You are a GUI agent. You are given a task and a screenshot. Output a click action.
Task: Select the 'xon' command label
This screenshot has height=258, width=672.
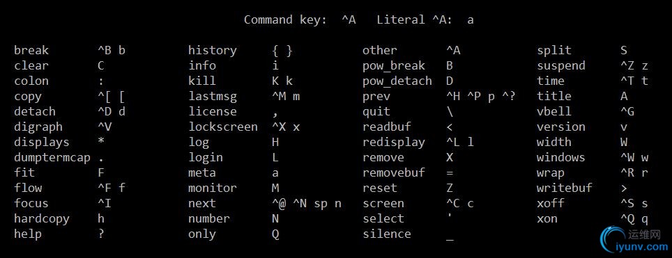point(547,219)
